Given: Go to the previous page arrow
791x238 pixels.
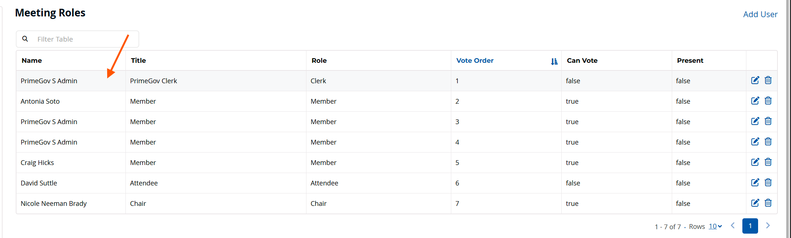Looking at the screenshot, I should (x=733, y=226).
